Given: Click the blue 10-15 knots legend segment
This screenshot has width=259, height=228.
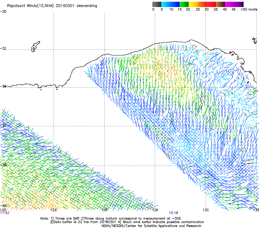Looking at the screenshot, I should click(175, 4).
